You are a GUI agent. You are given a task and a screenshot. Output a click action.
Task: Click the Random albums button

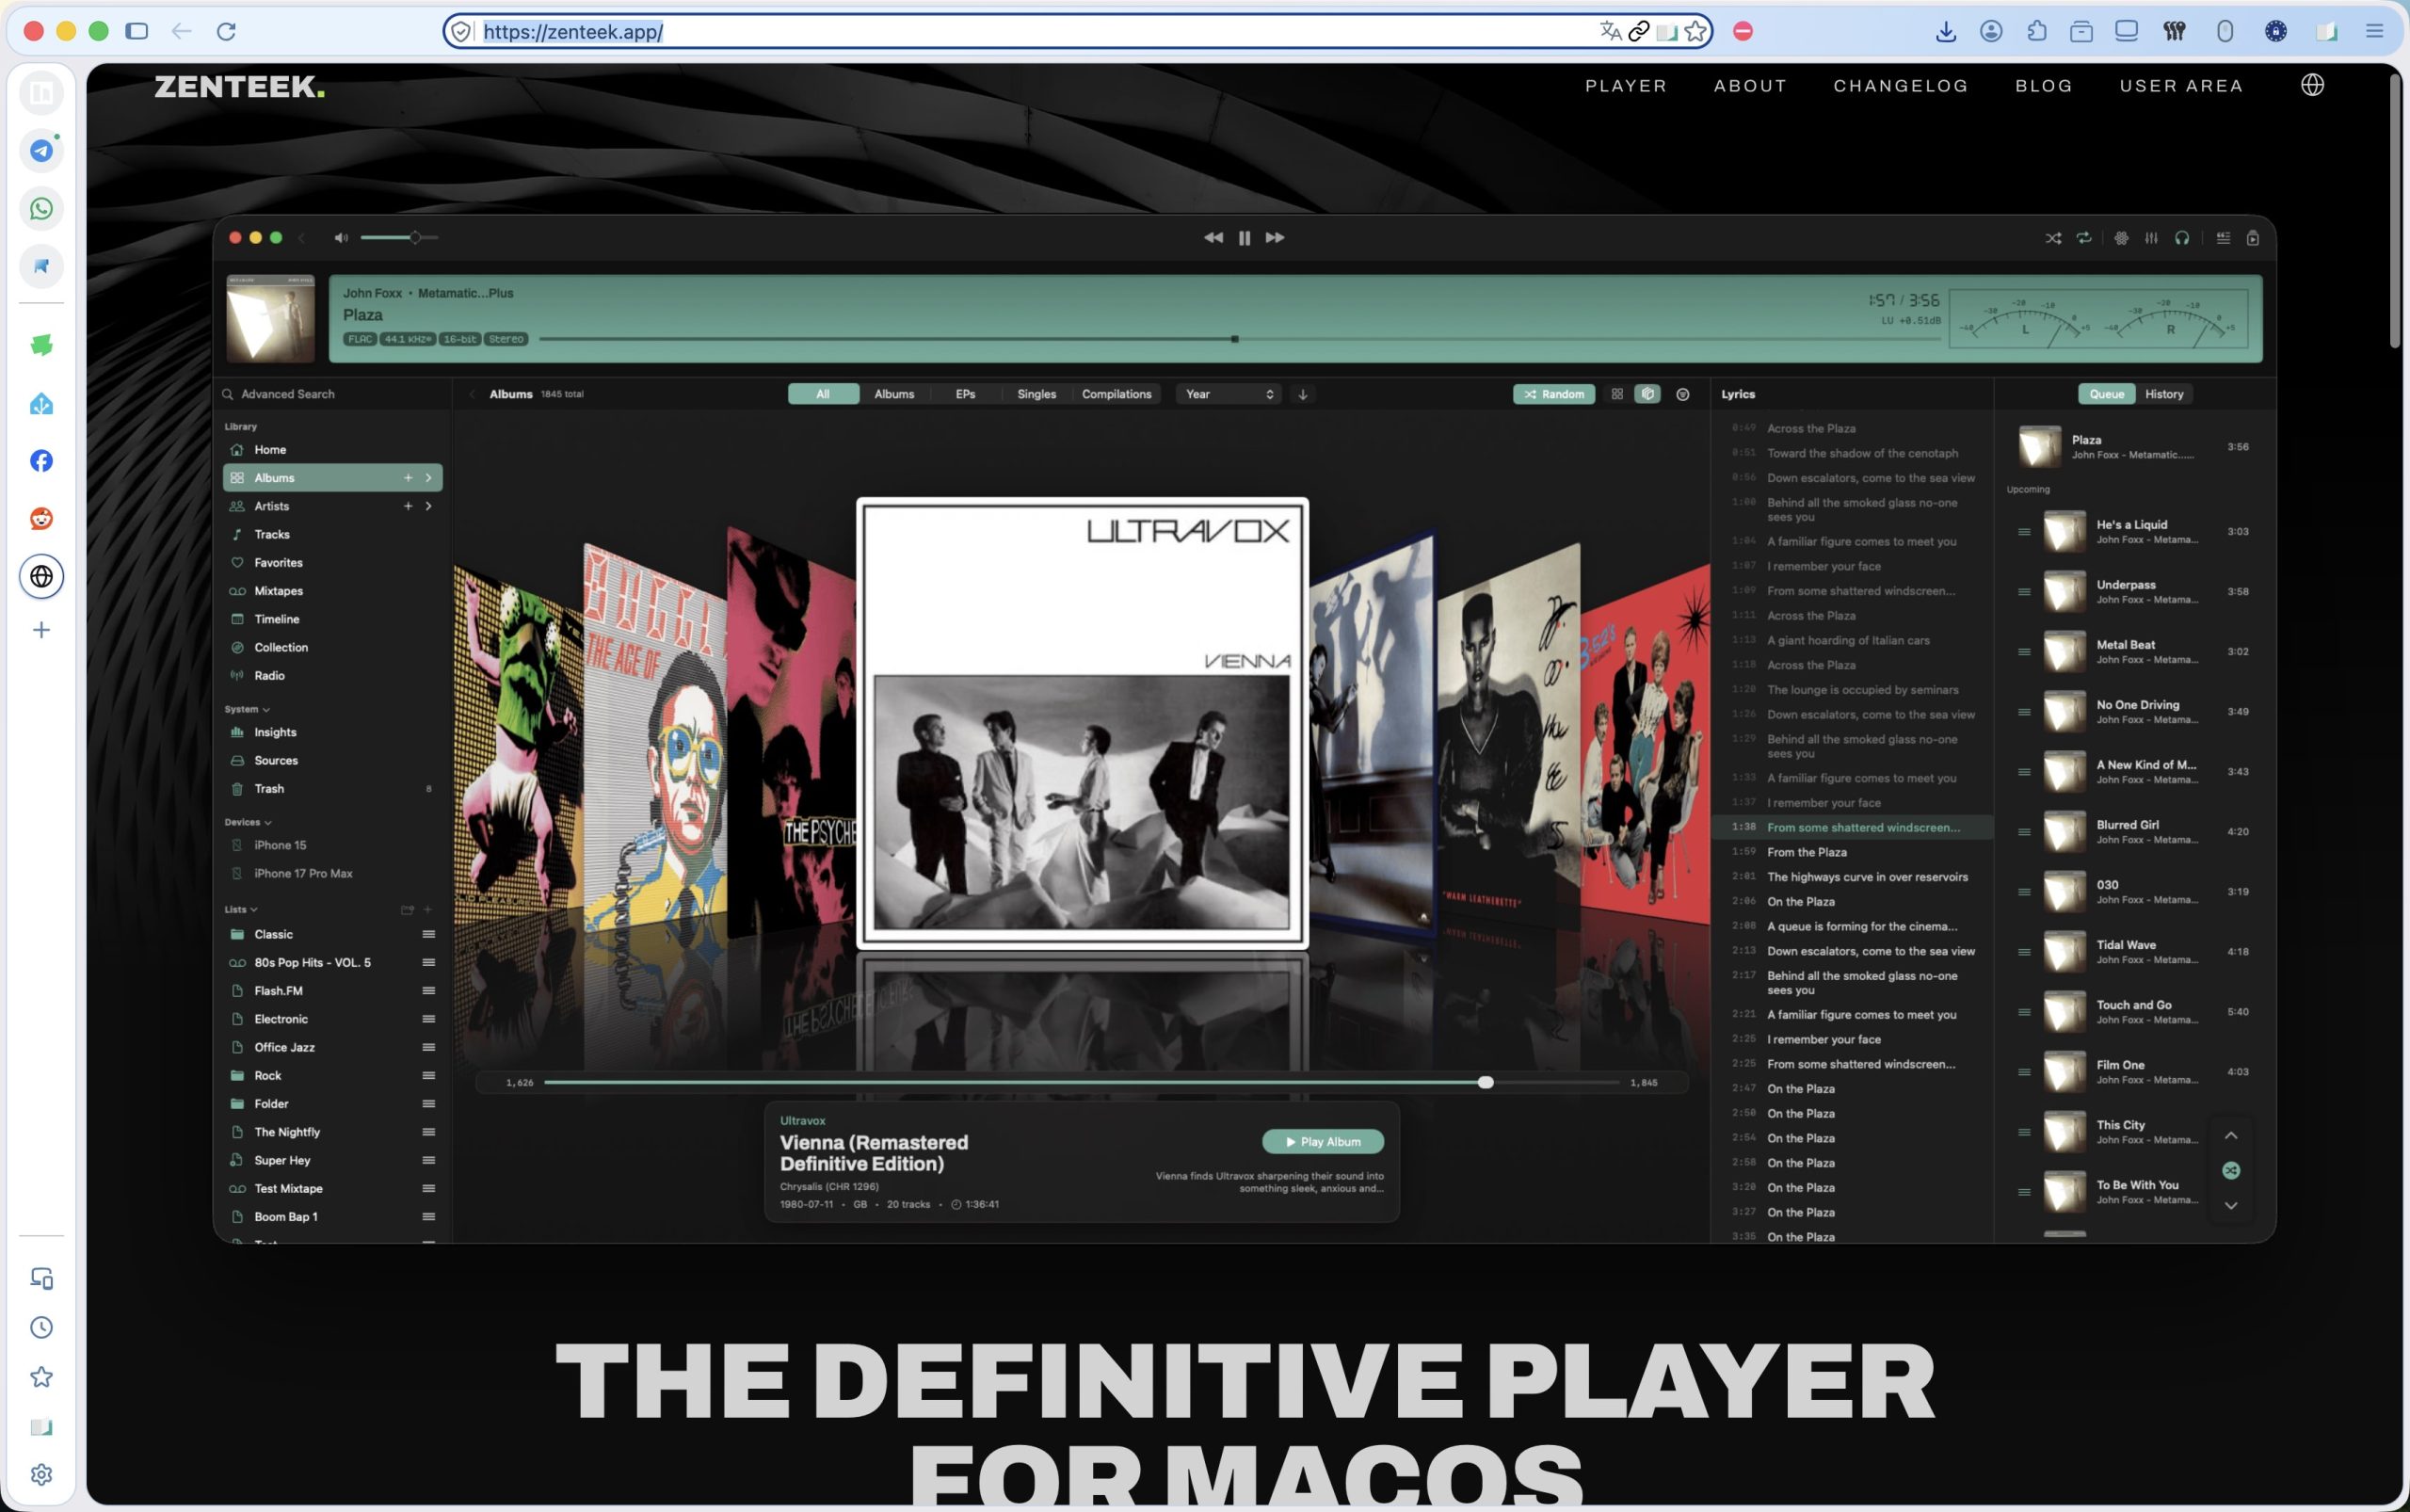[x=1554, y=394]
